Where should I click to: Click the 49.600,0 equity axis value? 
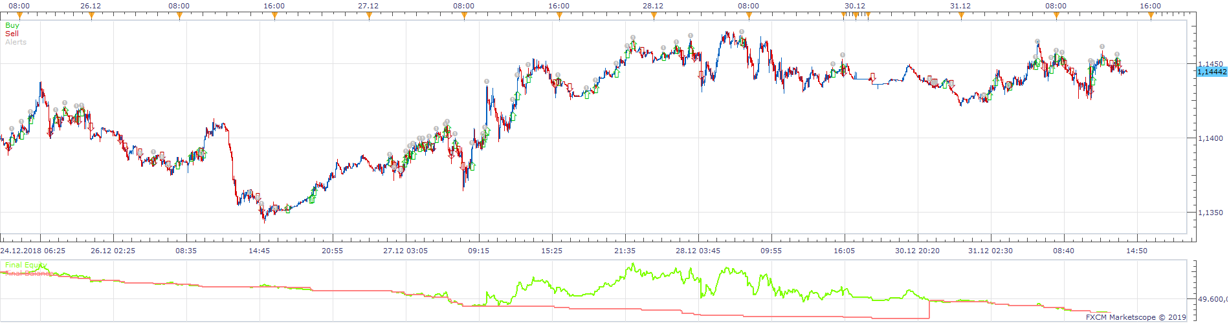[x=1212, y=299]
